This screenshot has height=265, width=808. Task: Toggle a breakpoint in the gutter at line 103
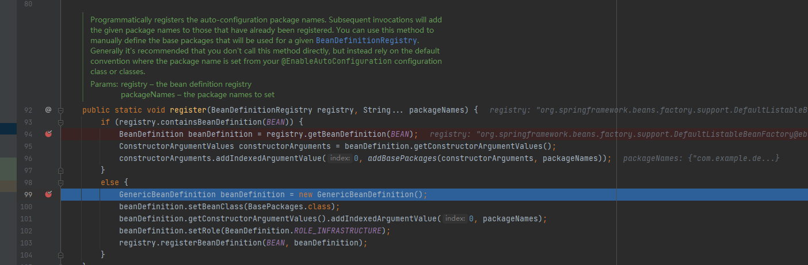[x=48, y=243]
